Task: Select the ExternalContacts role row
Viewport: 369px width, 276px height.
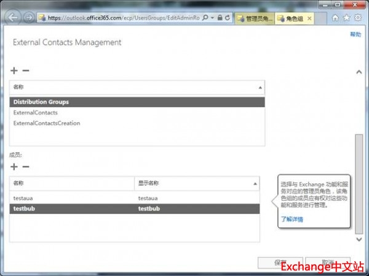Action: (36, 113)
